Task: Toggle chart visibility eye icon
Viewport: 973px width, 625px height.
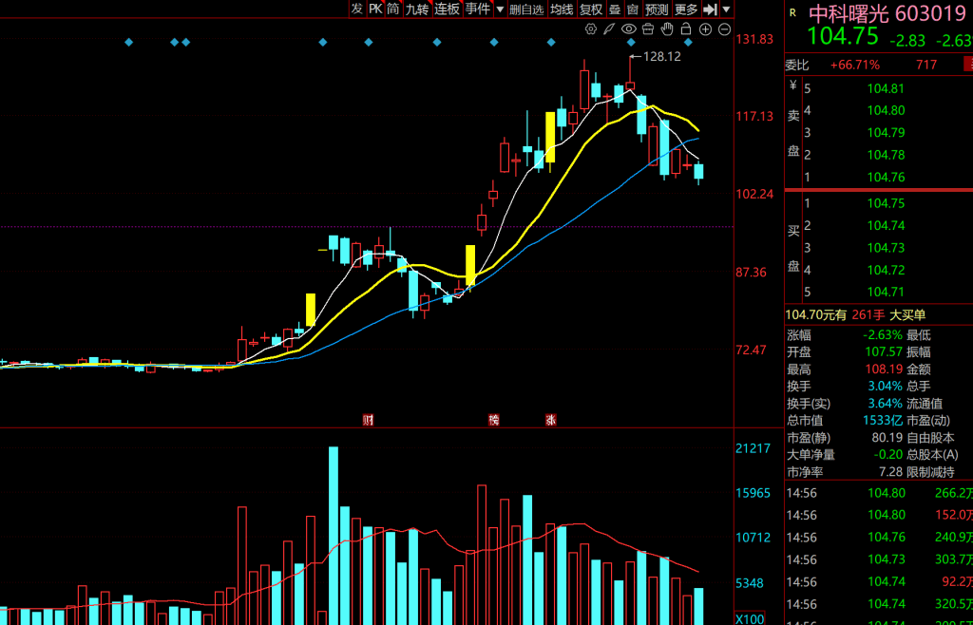Action: point(628,29)
